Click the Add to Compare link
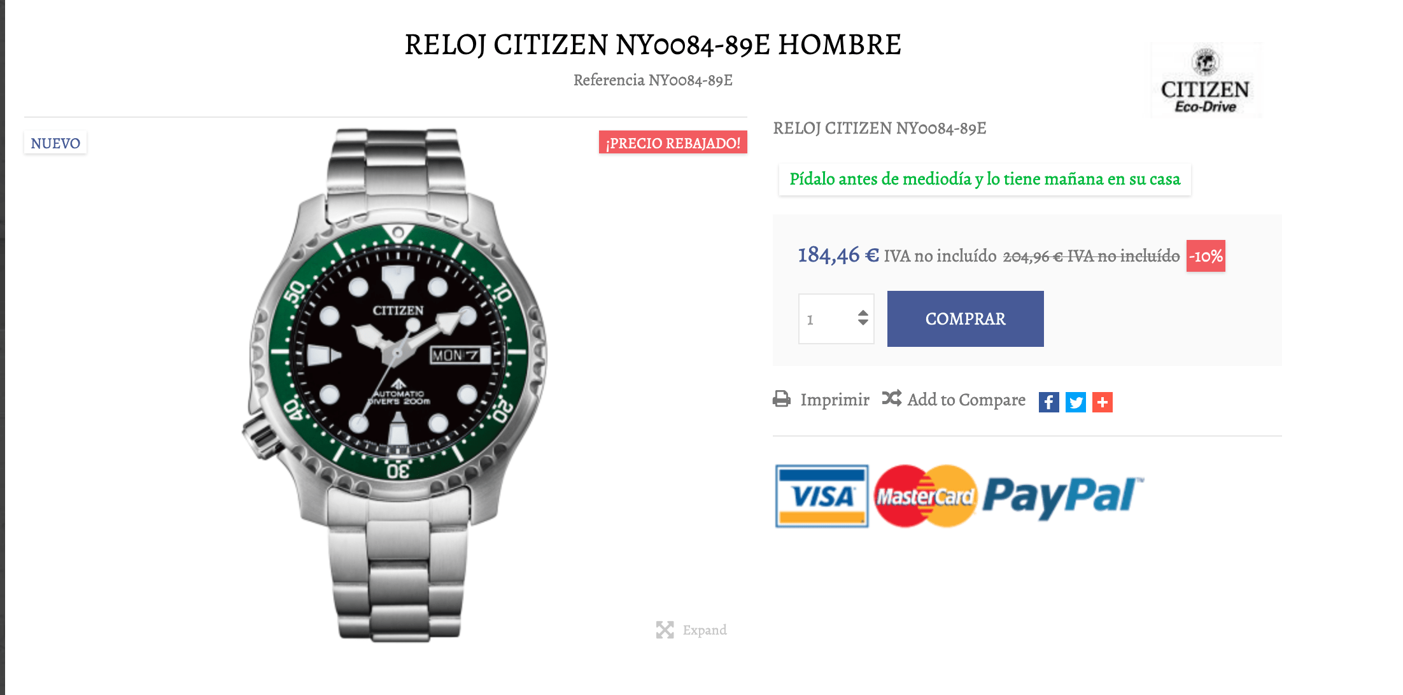Viewport: 1403px width, 695px height. coord(966,400)
